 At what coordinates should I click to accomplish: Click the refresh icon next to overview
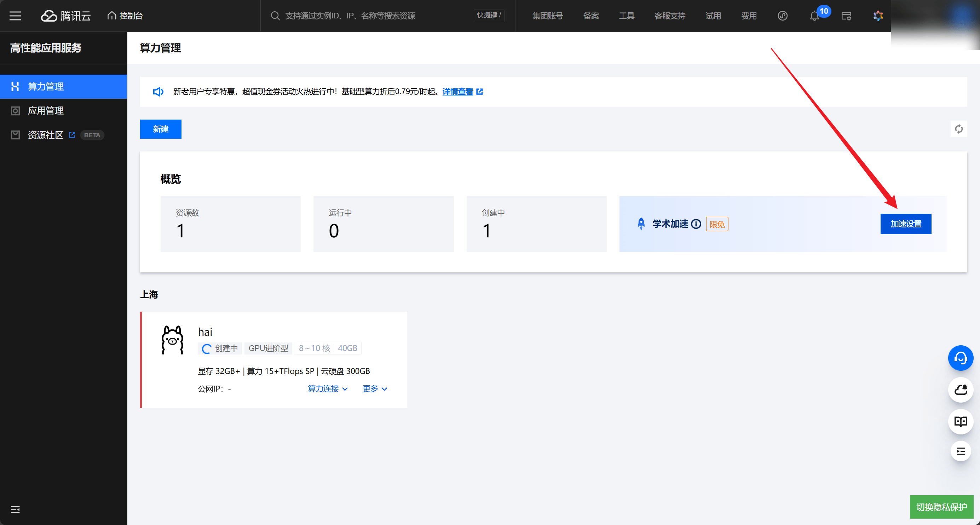(958, 129)
